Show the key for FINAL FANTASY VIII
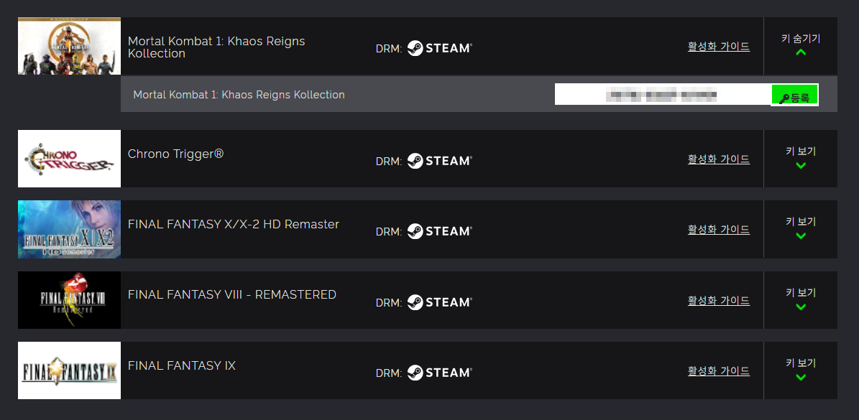This screenshot has width=859, height=420. [x=801, y=299]
